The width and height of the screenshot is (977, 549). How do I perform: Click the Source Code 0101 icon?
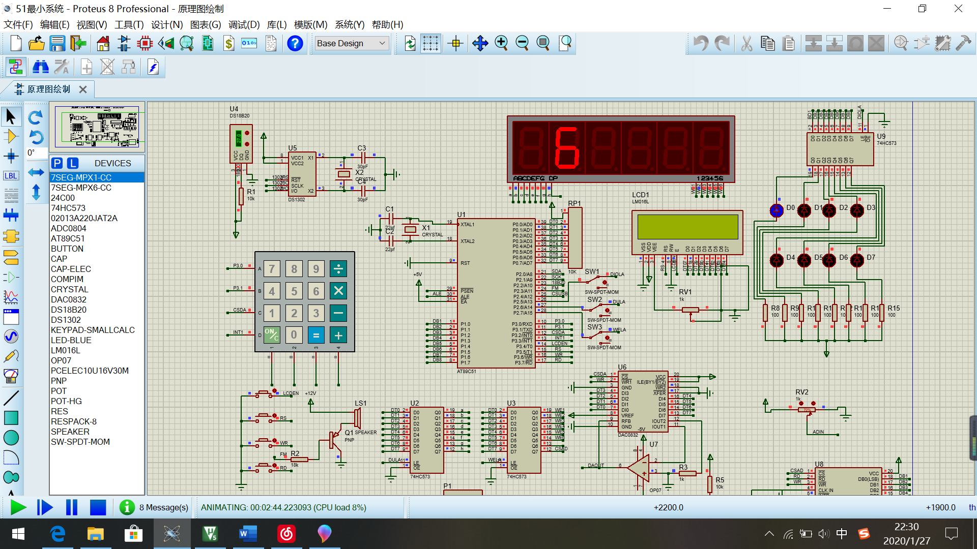(249, 44)
